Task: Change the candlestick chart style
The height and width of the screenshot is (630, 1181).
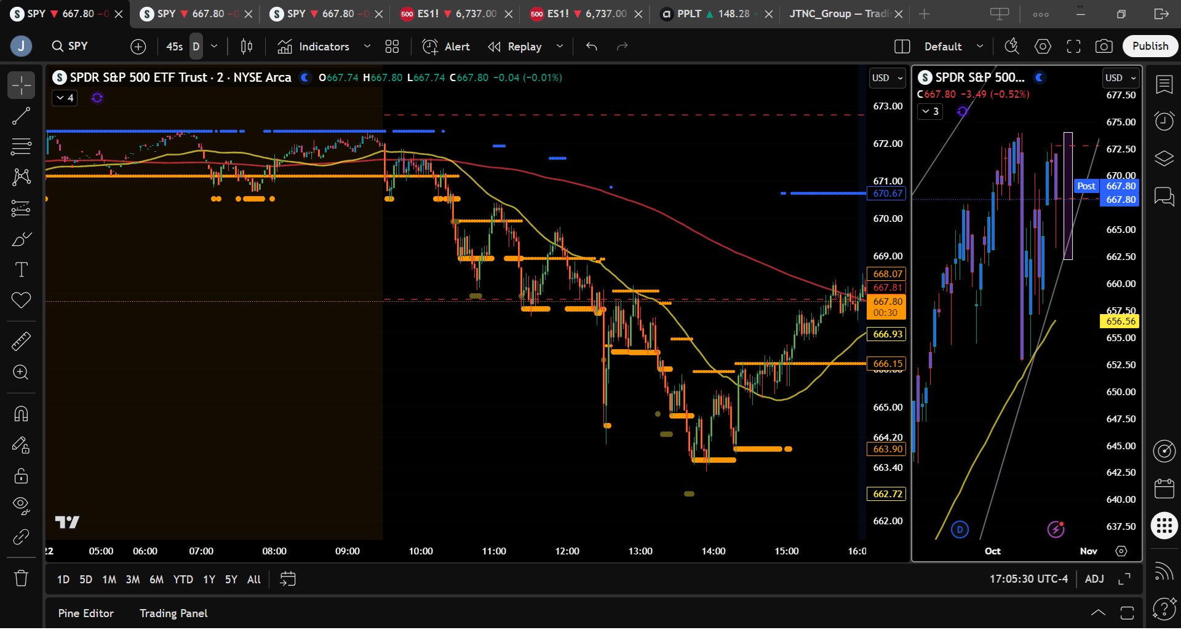Action: 247,46
